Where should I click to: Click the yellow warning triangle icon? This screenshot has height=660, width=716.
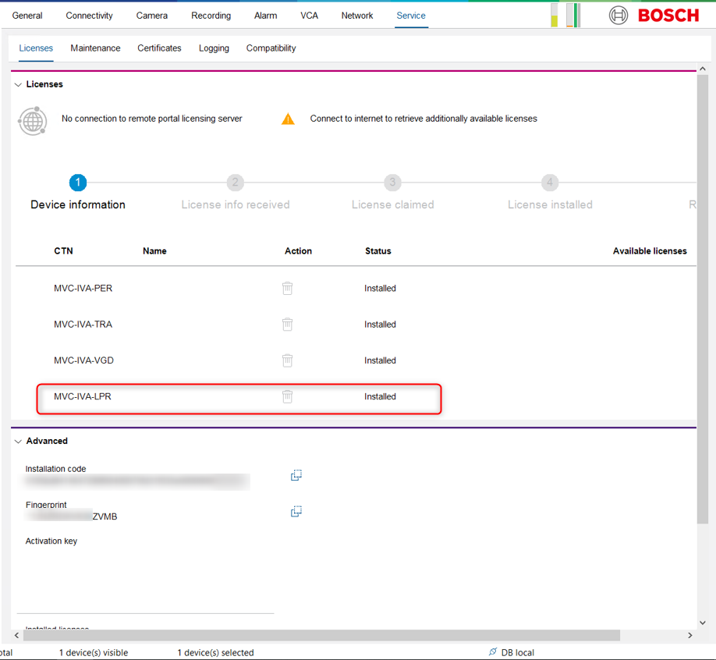(x=288, y=119)
